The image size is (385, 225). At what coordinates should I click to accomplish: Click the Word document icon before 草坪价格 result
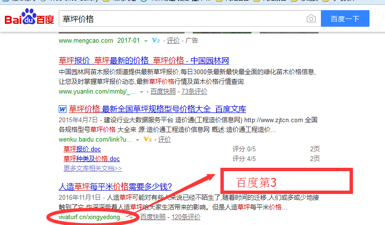62,109
